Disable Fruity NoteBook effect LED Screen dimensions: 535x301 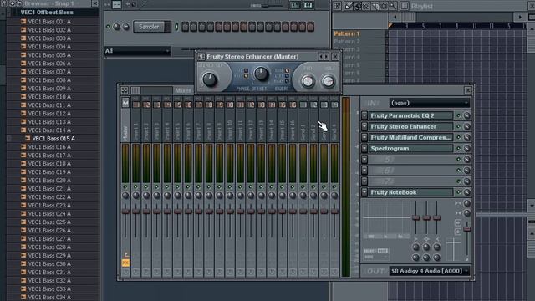point(459,192)
